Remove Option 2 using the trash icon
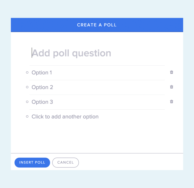The width and height of the screenshot is (194, 188). coord(172,87)
